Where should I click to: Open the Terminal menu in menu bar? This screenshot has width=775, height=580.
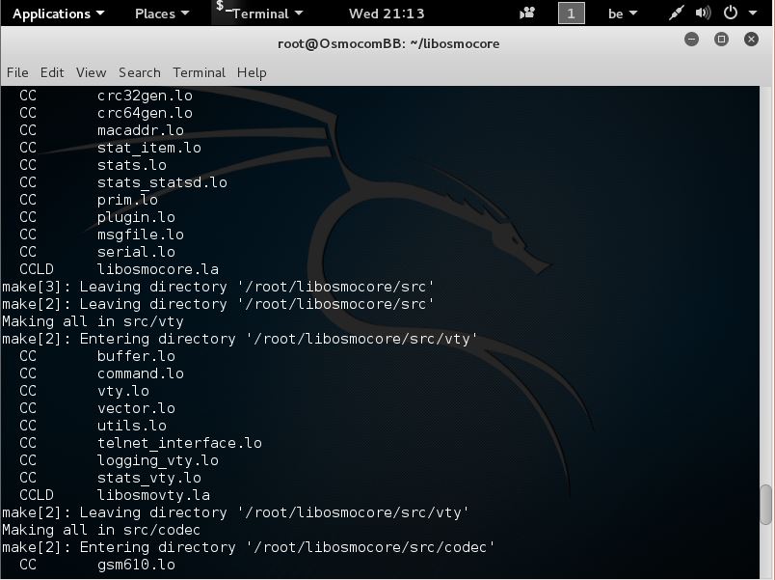pos(199,72)
